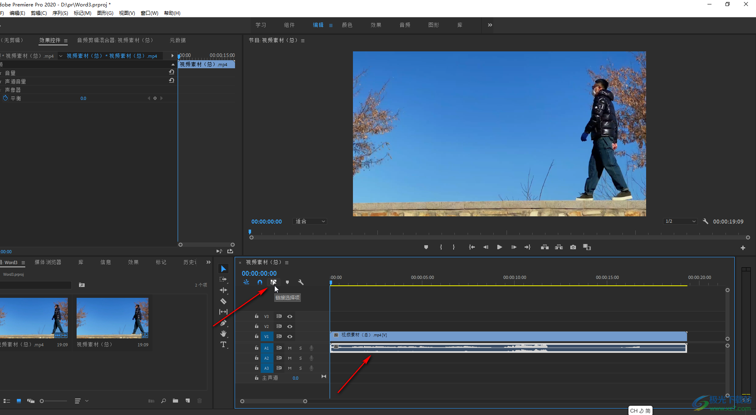Mute the A1 audio track
The height and width of the screenshot is (415, 756).
(x=290, y=348)
